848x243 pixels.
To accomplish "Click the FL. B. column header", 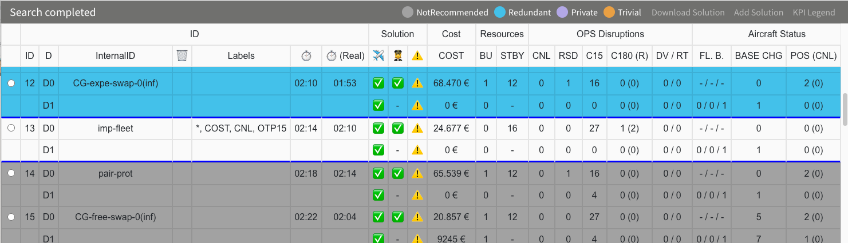I will [x=712, y=56].
